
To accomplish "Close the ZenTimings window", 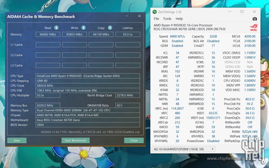I will tap(254, 11).
